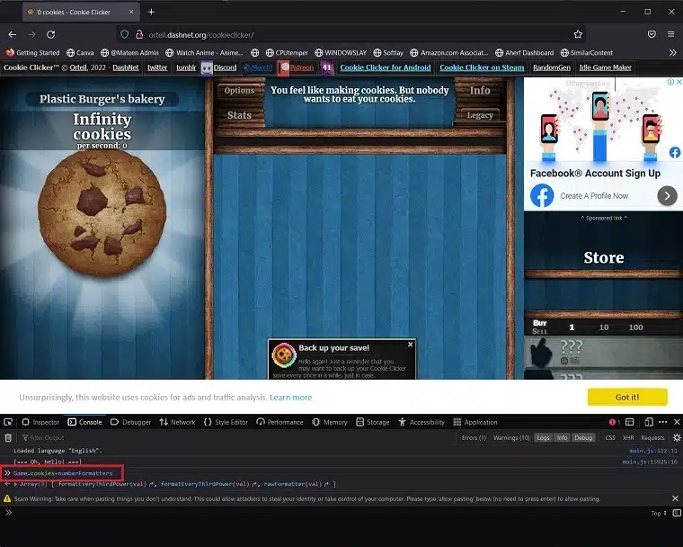Toggle the Warnings (10) console filter
Image resolution: width=683 pixels, height=547 pixels.
click(511, 437)
